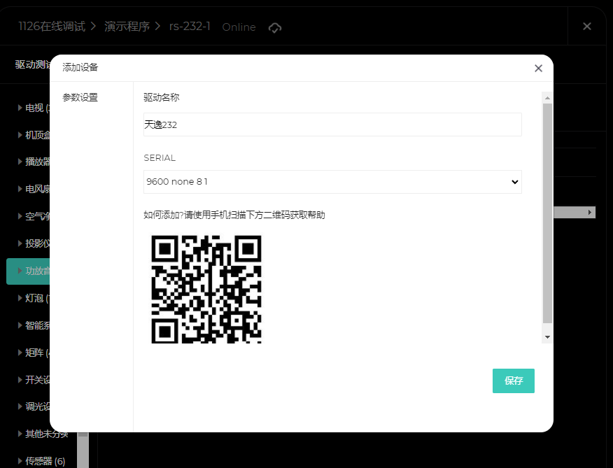Image resolution: width=613 pixels, height=468 pixels.
Task: Expand the 开关设 tree category
Action: click(x=20, y=379)
